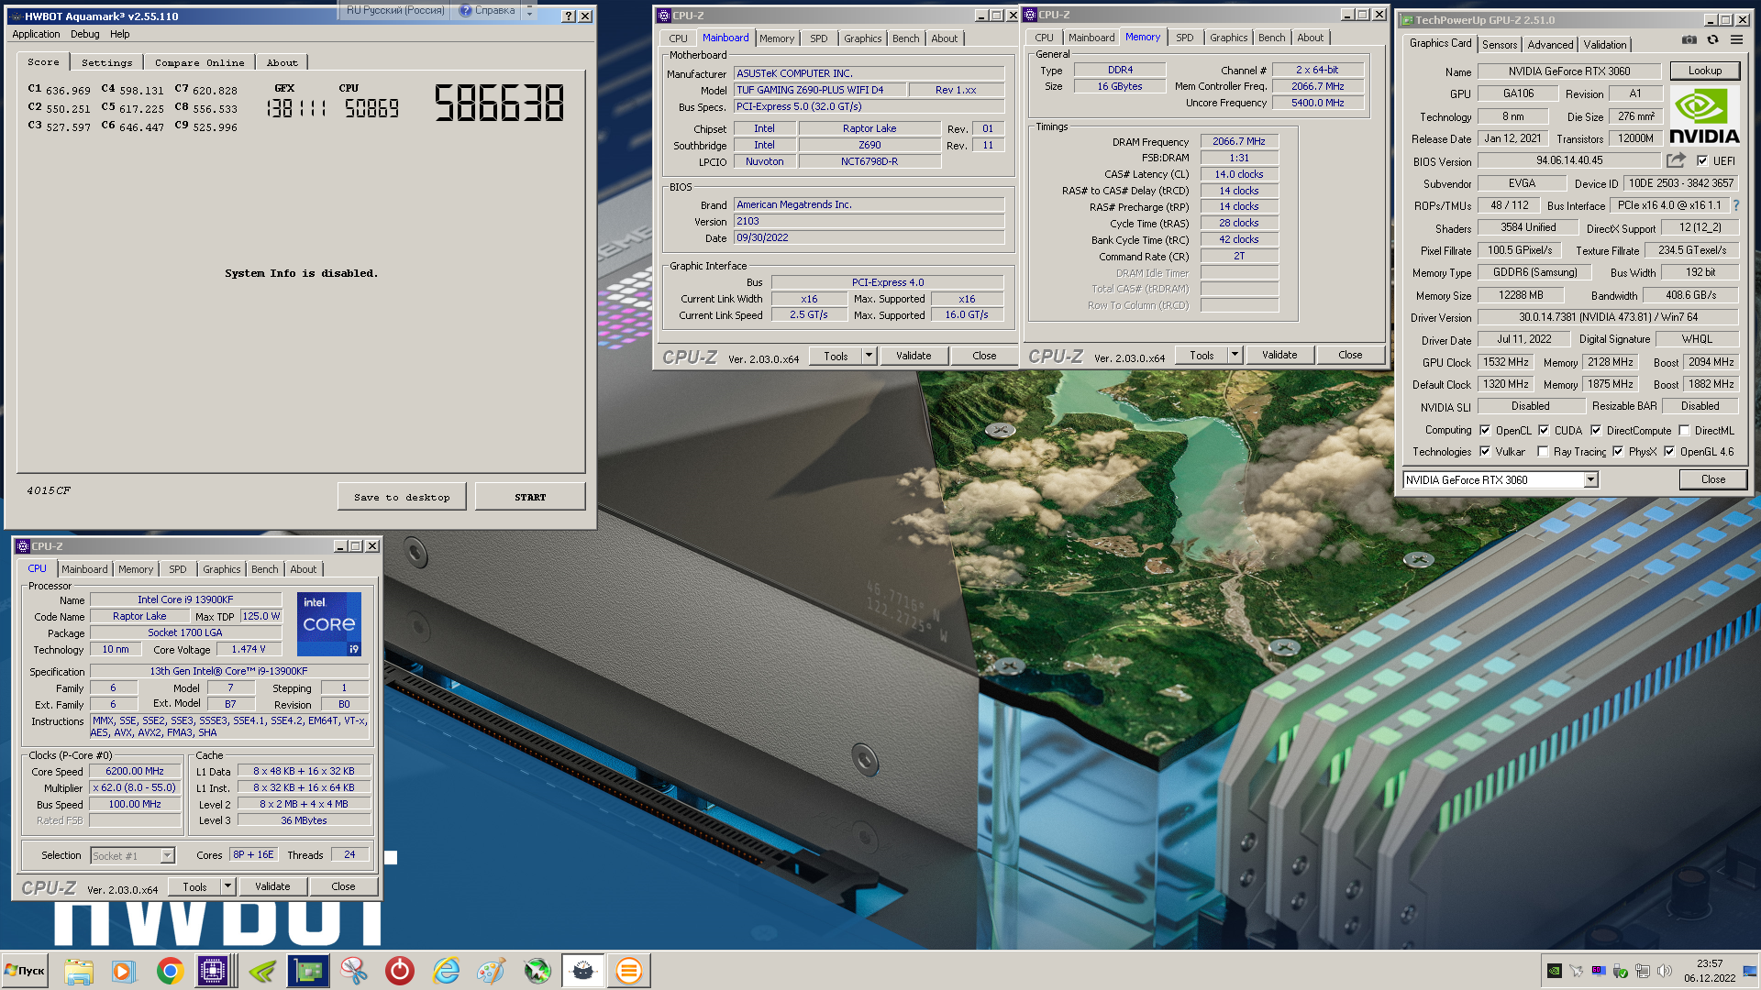This screenshot has height=990, width=1761.
Task: Toggle the UEFI checkbox in GPU-Z
Action: click(1702, 160)
